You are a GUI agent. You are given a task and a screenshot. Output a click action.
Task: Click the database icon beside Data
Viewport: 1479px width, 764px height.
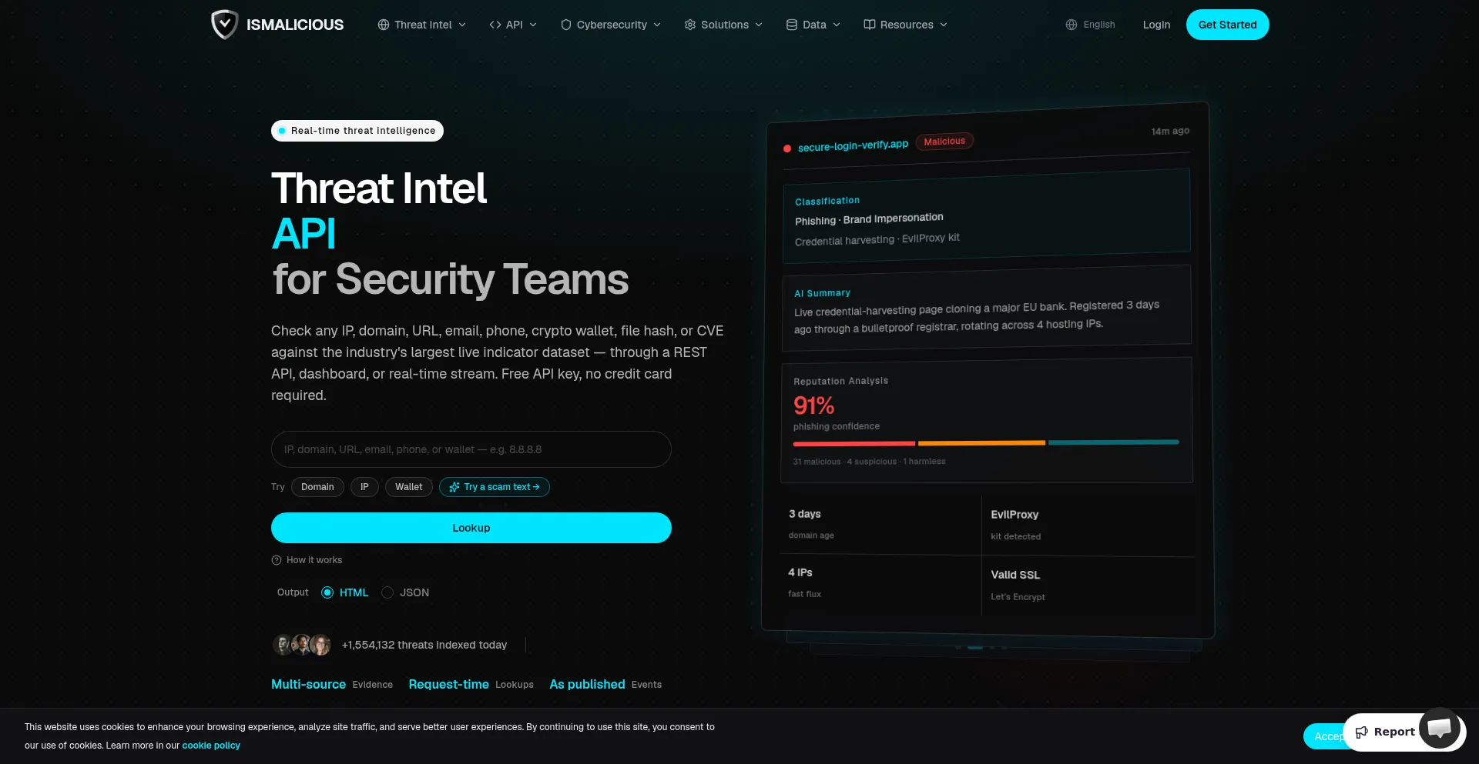click(792, 25)
